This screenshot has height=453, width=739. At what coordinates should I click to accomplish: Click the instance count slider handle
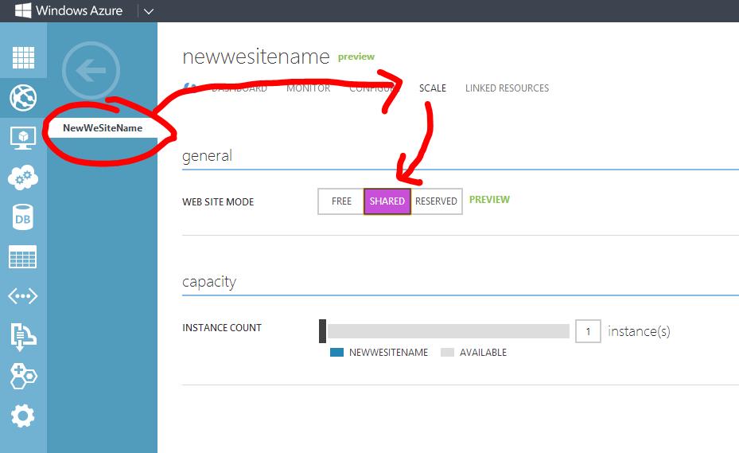(322, 331)
